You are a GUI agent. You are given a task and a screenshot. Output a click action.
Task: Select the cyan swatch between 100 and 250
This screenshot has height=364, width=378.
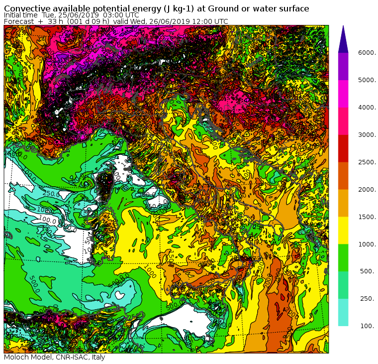coord(343,312)
